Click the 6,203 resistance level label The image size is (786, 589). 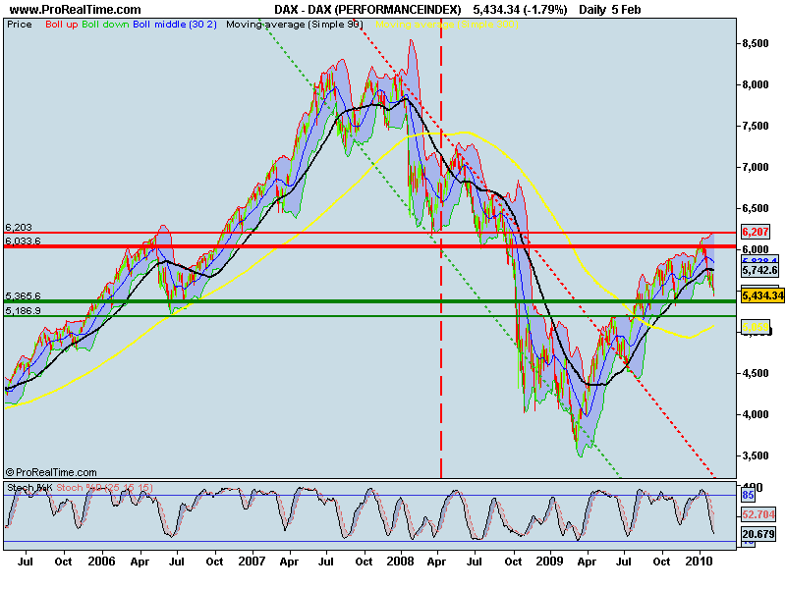pos(19,228)
